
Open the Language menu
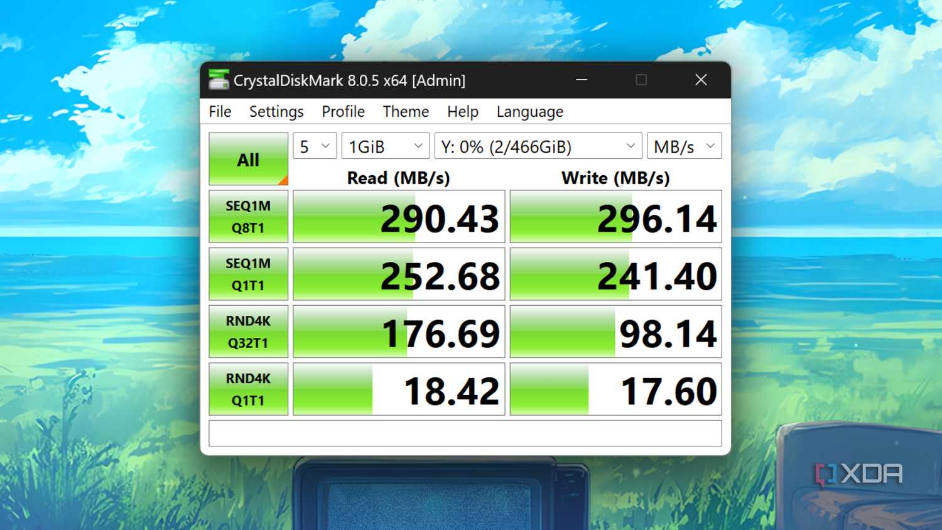[529, 112]
